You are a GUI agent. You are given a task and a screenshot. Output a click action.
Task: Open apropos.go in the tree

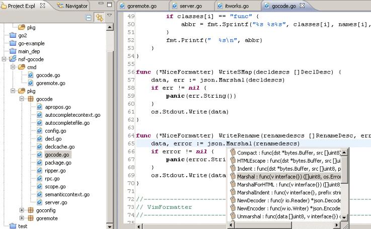coord(58,107)
